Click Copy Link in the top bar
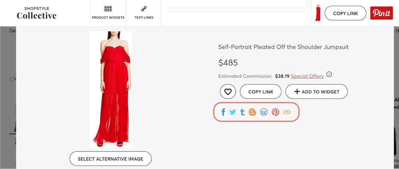This screenshot has height=169, width=399. click(345, 13)
